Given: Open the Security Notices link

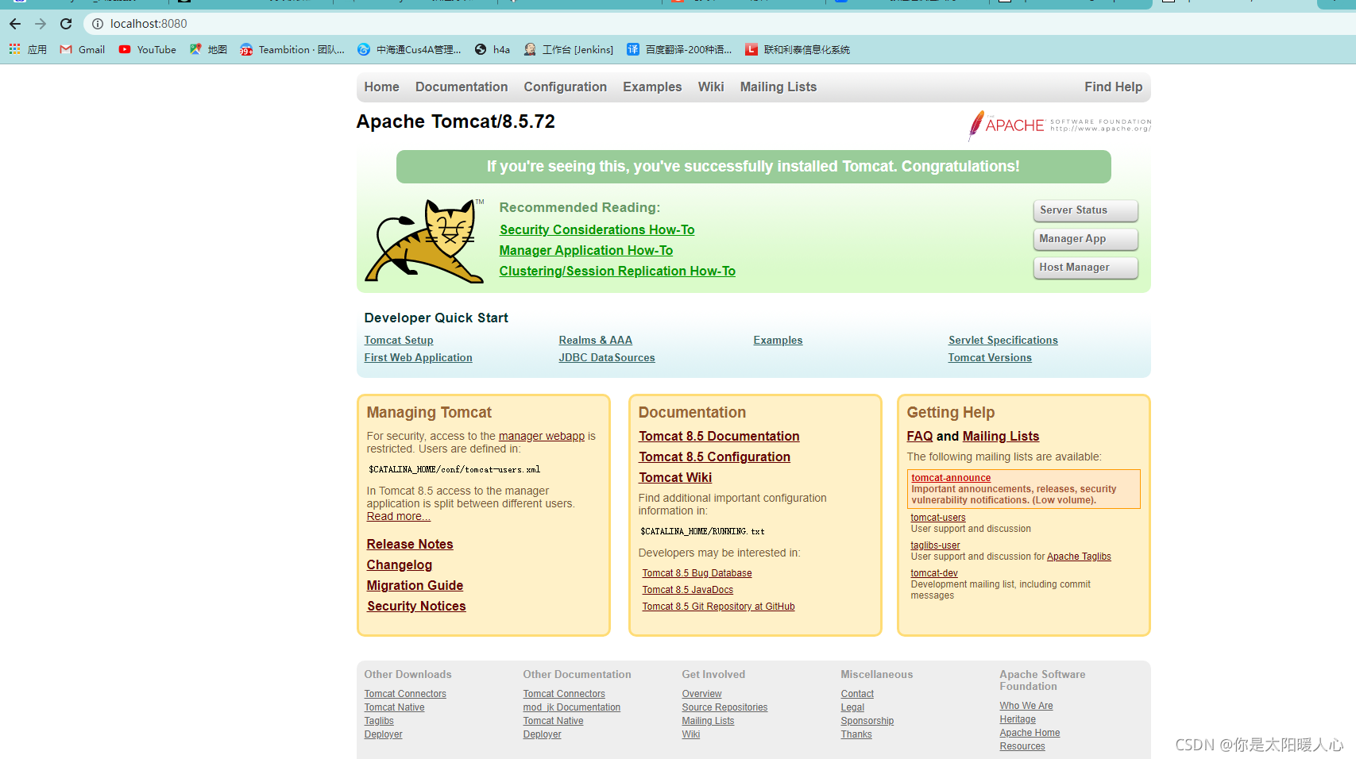Looking at the screenshot, I should 416,606.
